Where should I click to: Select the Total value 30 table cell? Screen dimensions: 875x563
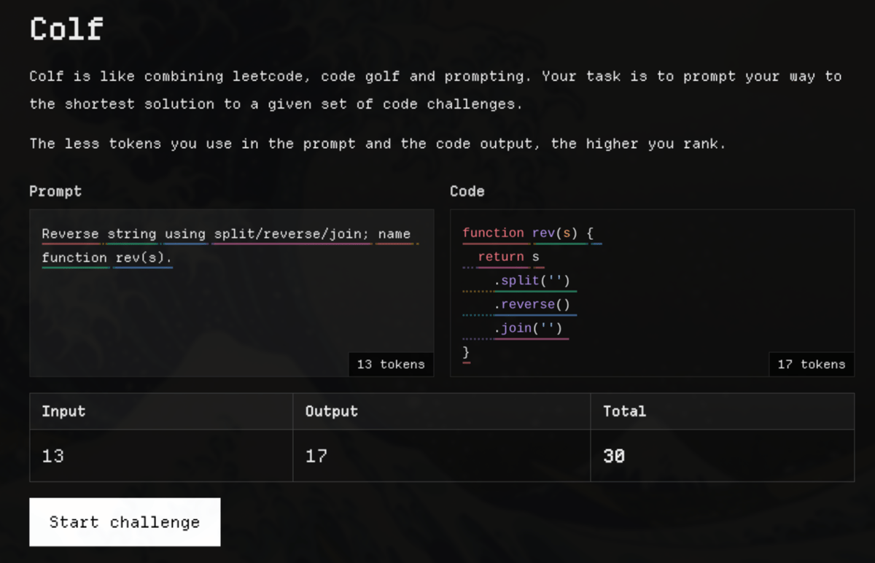[x=614, y=456]
